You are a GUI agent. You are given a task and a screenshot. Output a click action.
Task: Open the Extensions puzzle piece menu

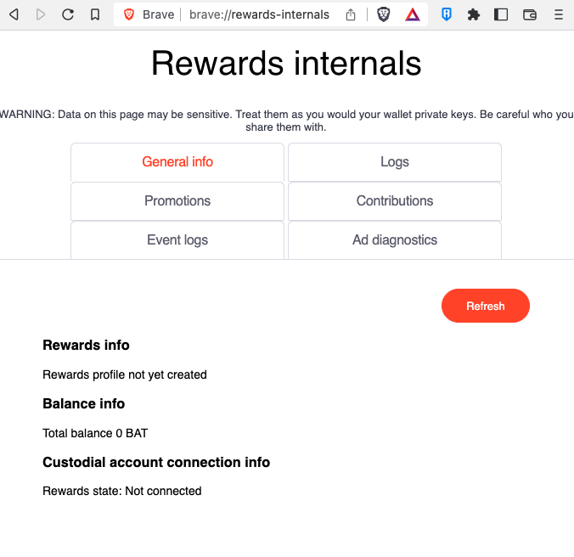point(474,14)
